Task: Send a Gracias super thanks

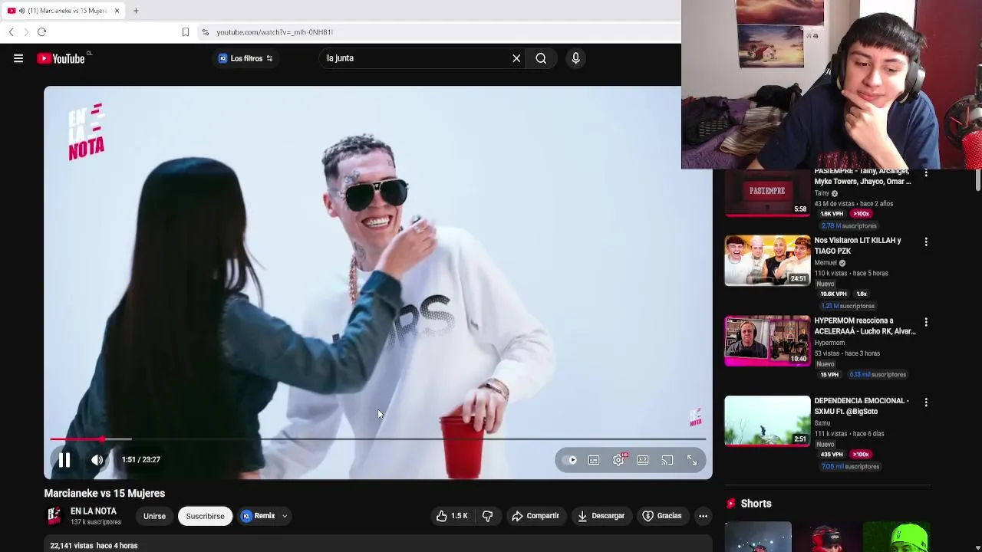Action: [x=662, y=516]
